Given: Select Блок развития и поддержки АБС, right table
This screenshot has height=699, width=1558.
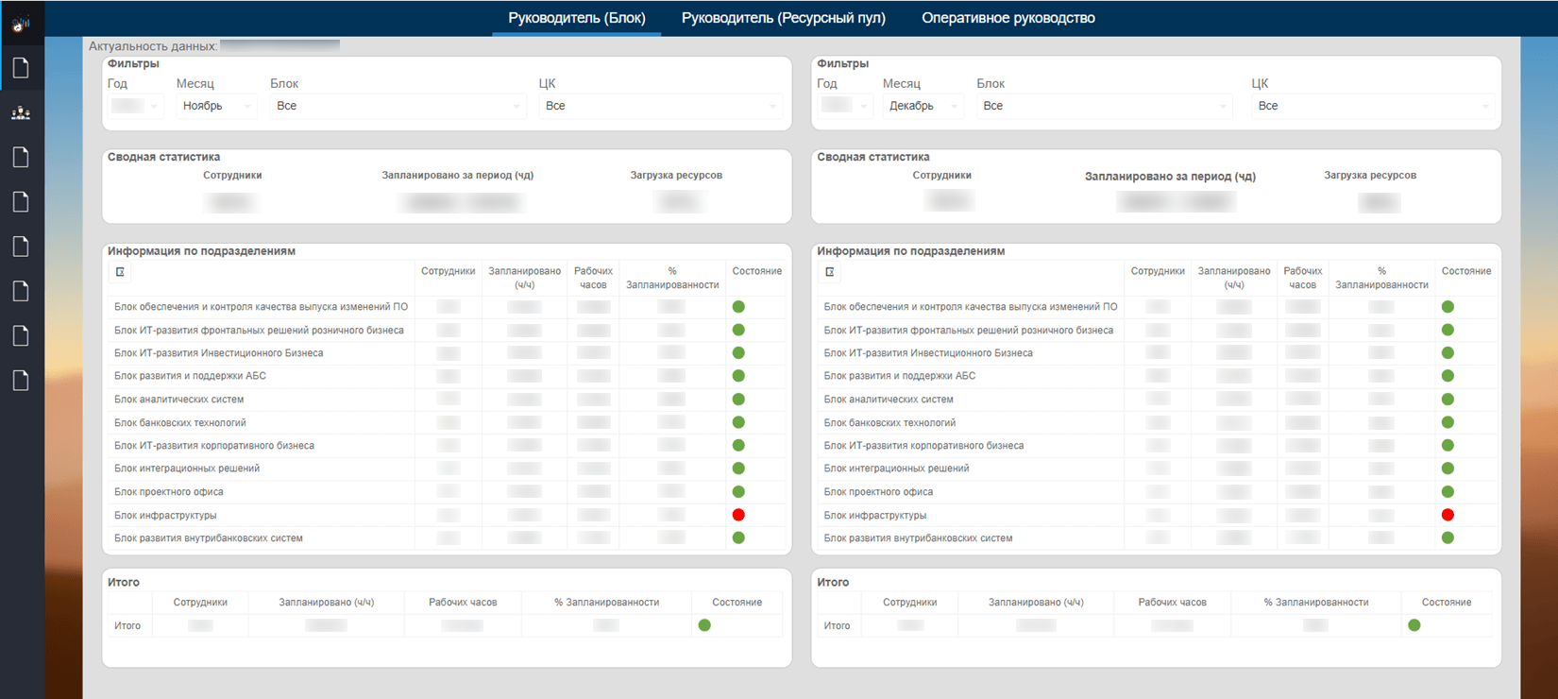Looking at the screenshot, I should pos(1158,376).
